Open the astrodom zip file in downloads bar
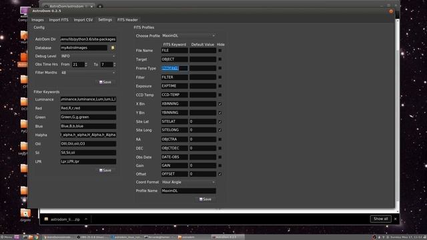Image resolution: width=427 pixels, height=240 pixels. point(62,219)
